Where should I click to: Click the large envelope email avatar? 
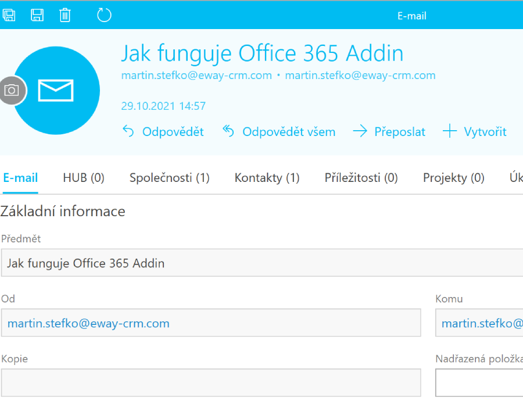coord(56,91)
